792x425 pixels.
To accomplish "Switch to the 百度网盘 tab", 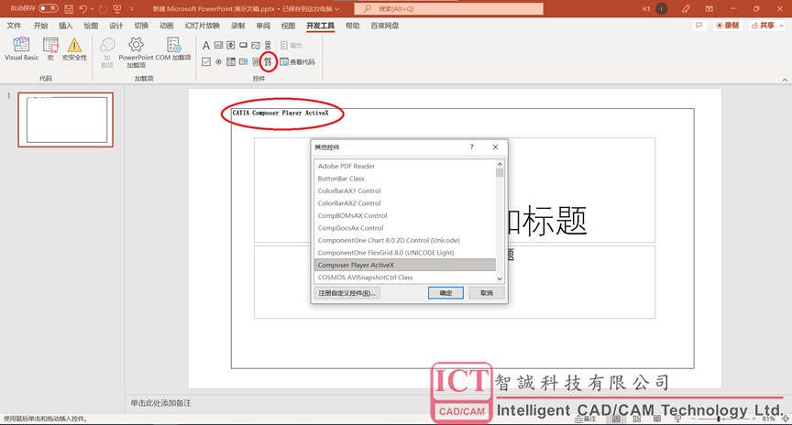I will click(x=384, y=26).
